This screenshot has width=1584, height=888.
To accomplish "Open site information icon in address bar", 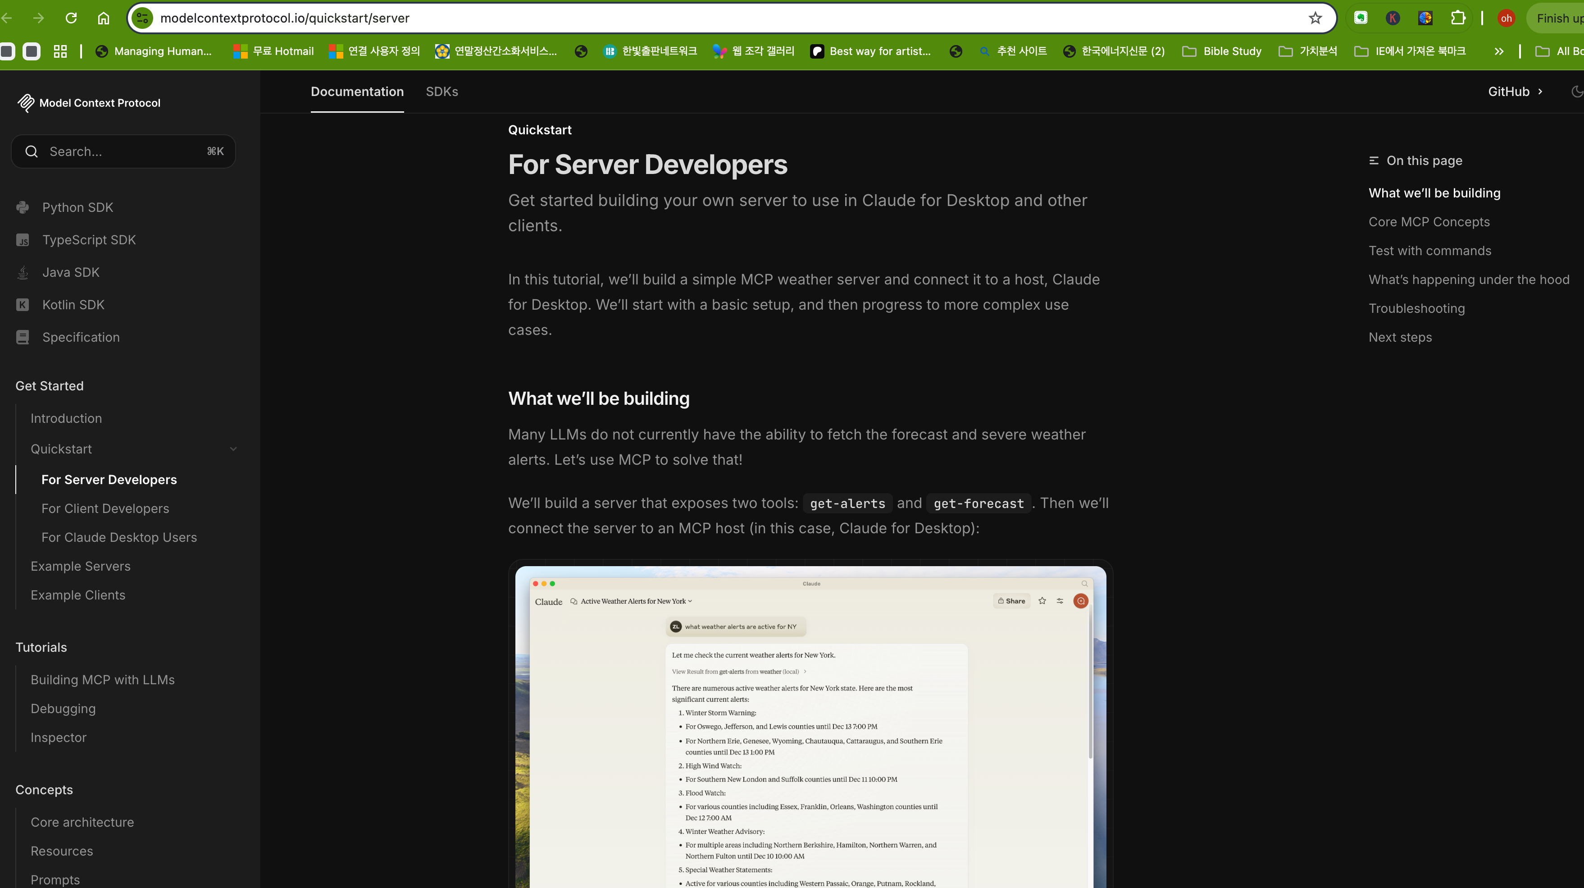I will point(142,18).
